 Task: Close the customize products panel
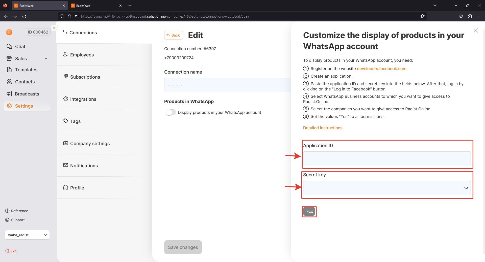pyautogui.click(x=476, y=30)
